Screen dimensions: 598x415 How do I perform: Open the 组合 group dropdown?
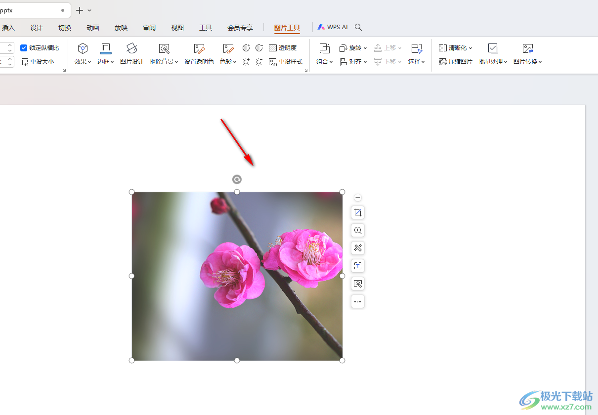coord(325,62)
